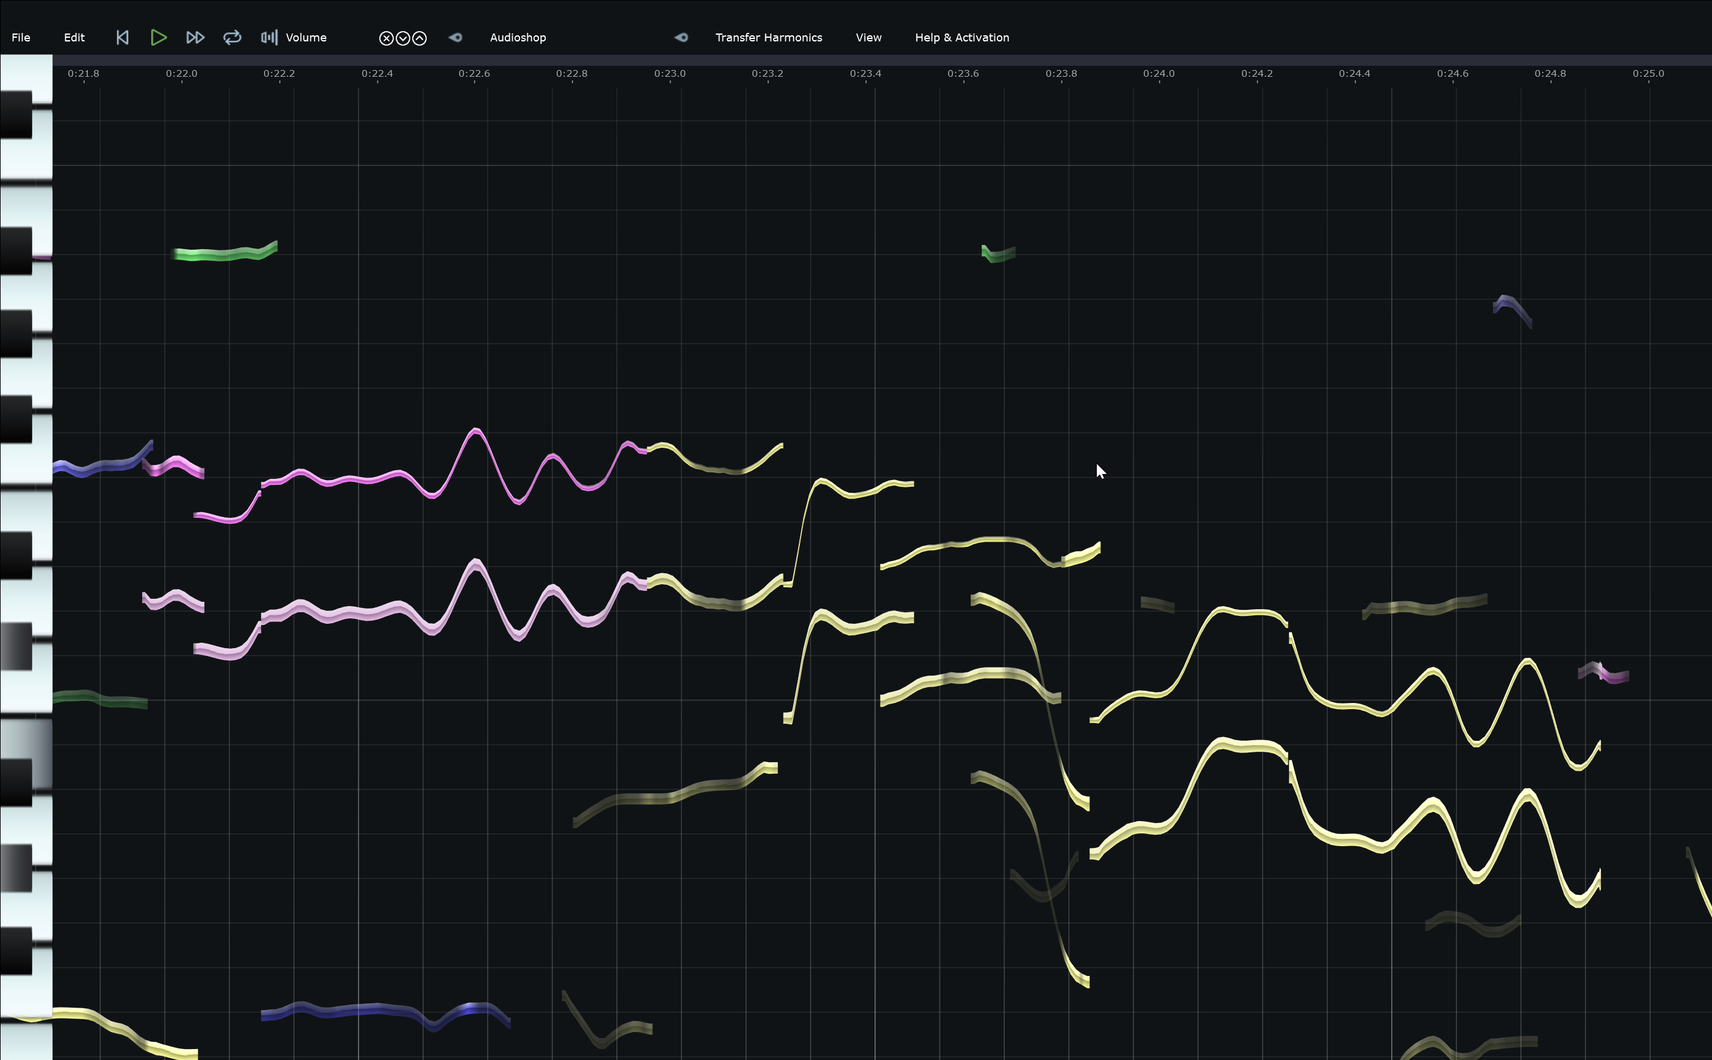1712x1060 pixels.
Task: Click the Volume waveform icon
Action: 269,38
